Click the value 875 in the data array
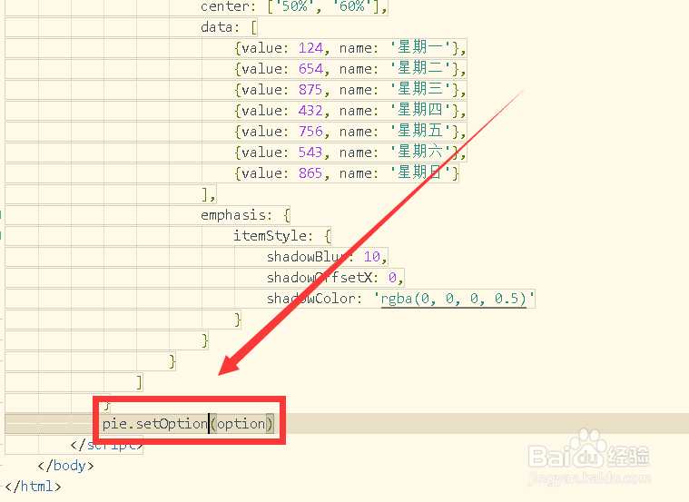The height and width of the screenshot is (502, 689). 310,90
